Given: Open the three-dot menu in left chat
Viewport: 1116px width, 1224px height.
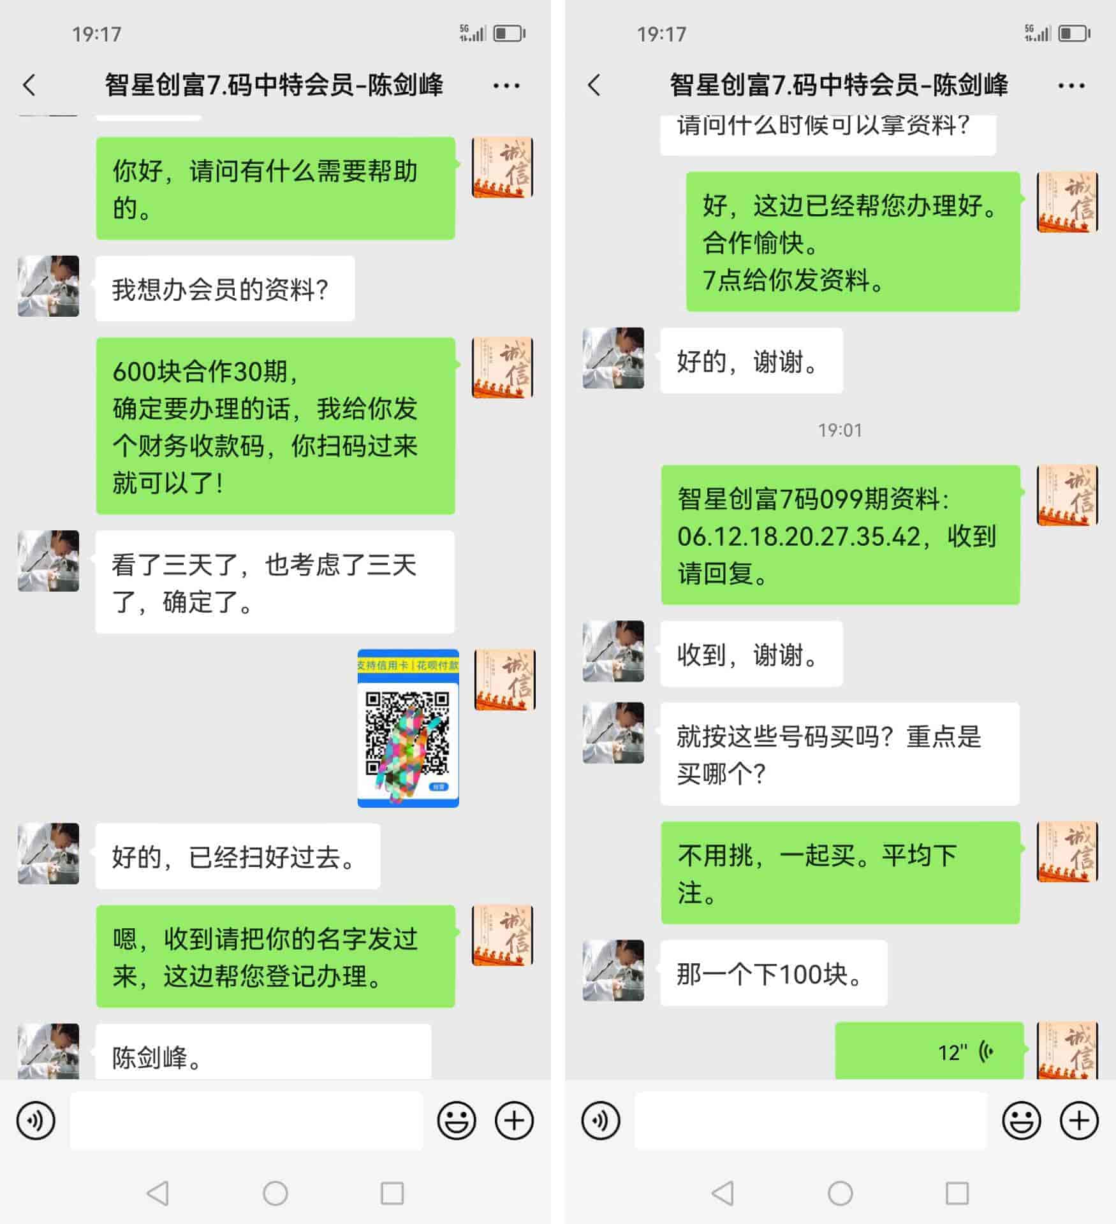Looking at the screenshot, I should click(x=506, y=85).
